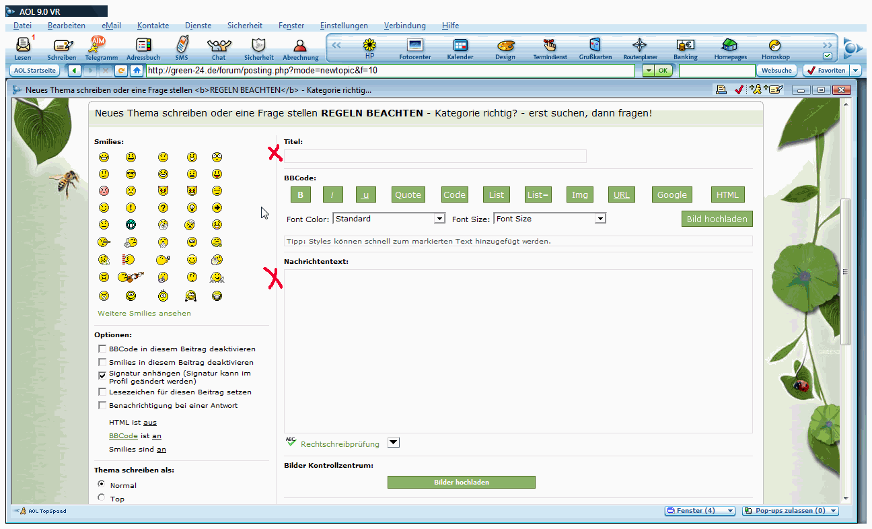Click into the Titel input field
872x529 pixels.
[435, 156]
